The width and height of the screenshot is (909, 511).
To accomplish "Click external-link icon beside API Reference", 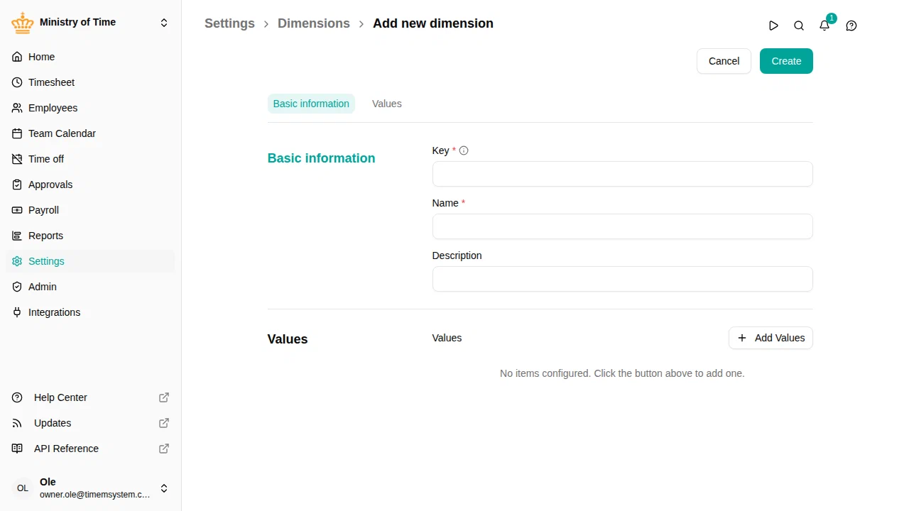I will point(164,449).
